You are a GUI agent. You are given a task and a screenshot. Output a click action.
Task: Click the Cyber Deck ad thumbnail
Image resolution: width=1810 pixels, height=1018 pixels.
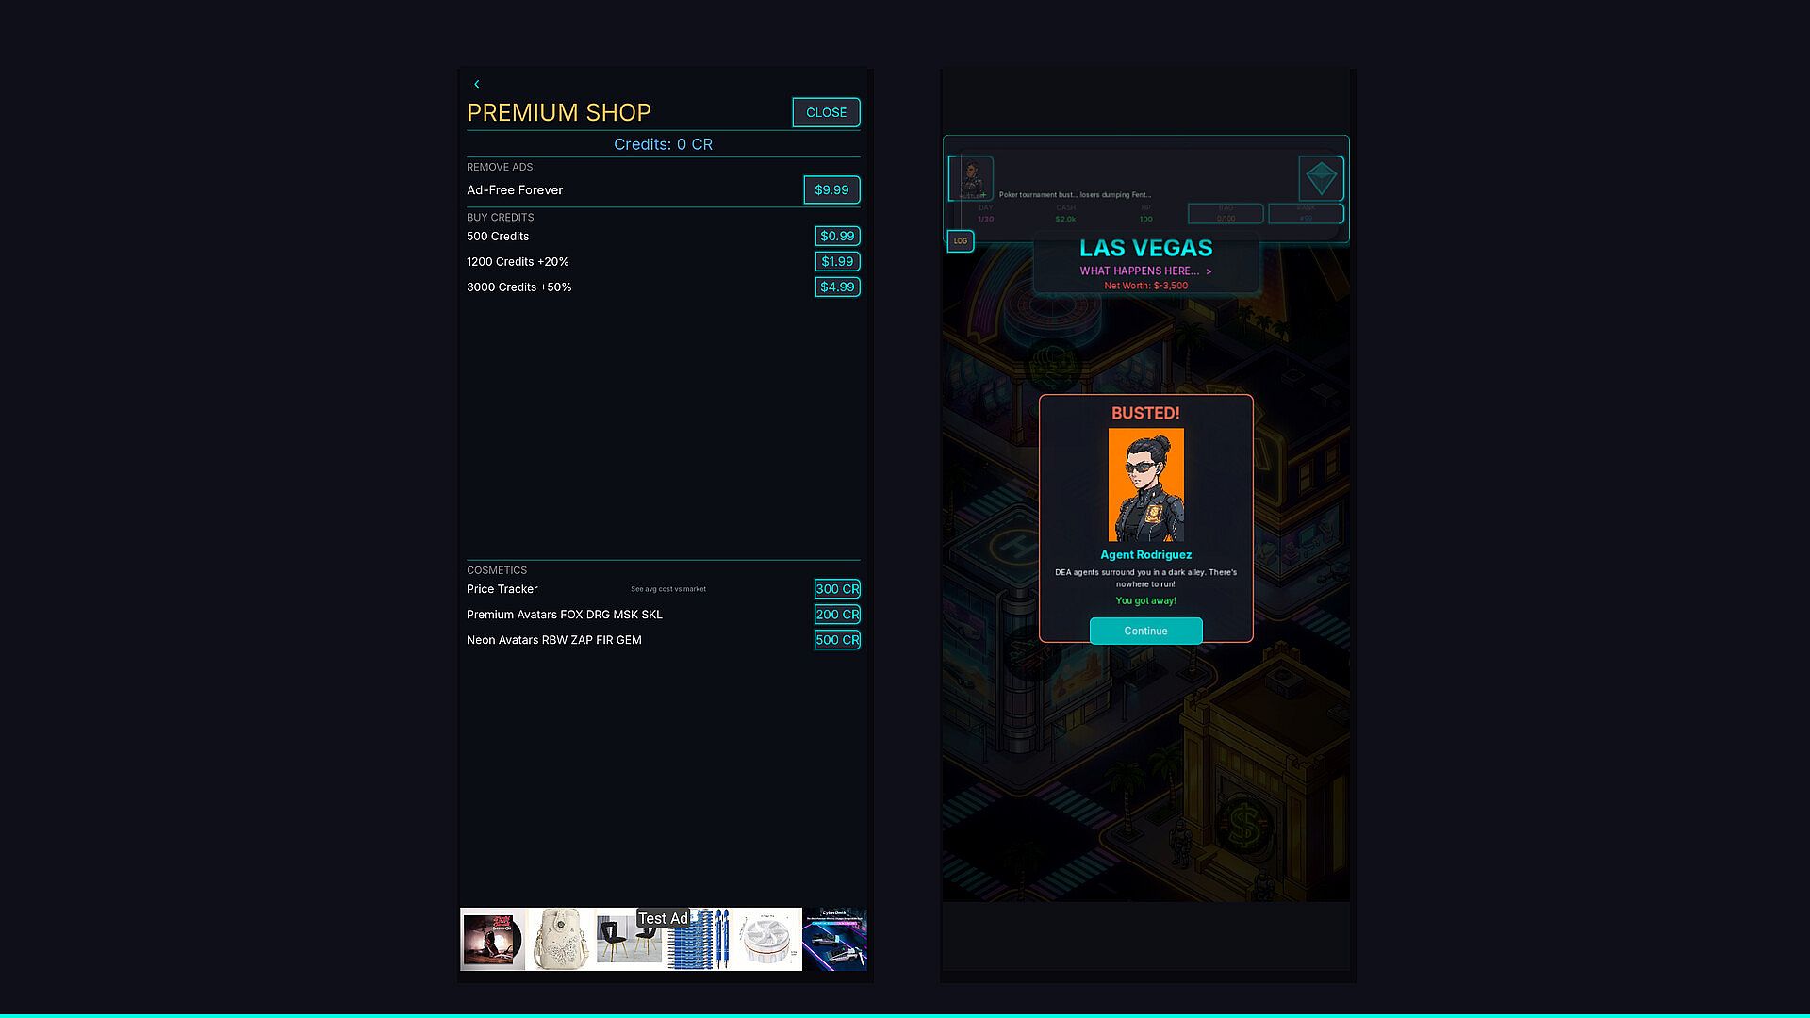click(834, 940)
